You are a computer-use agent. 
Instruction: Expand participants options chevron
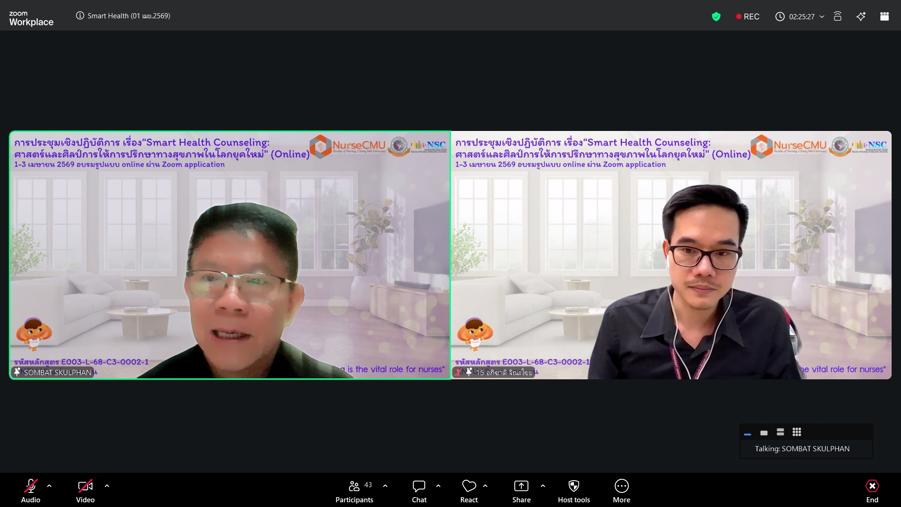pyautogui.click(x=385, y=486)
